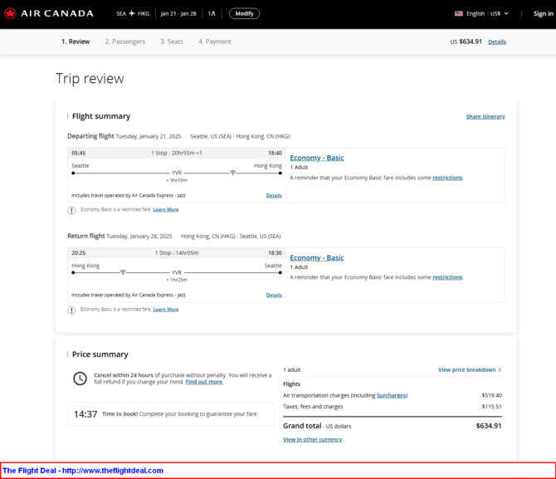This screenshot has width=556, height=479.
Task: Click the Trip review heading
Action: pyautogui.click(x=90, y=78)
